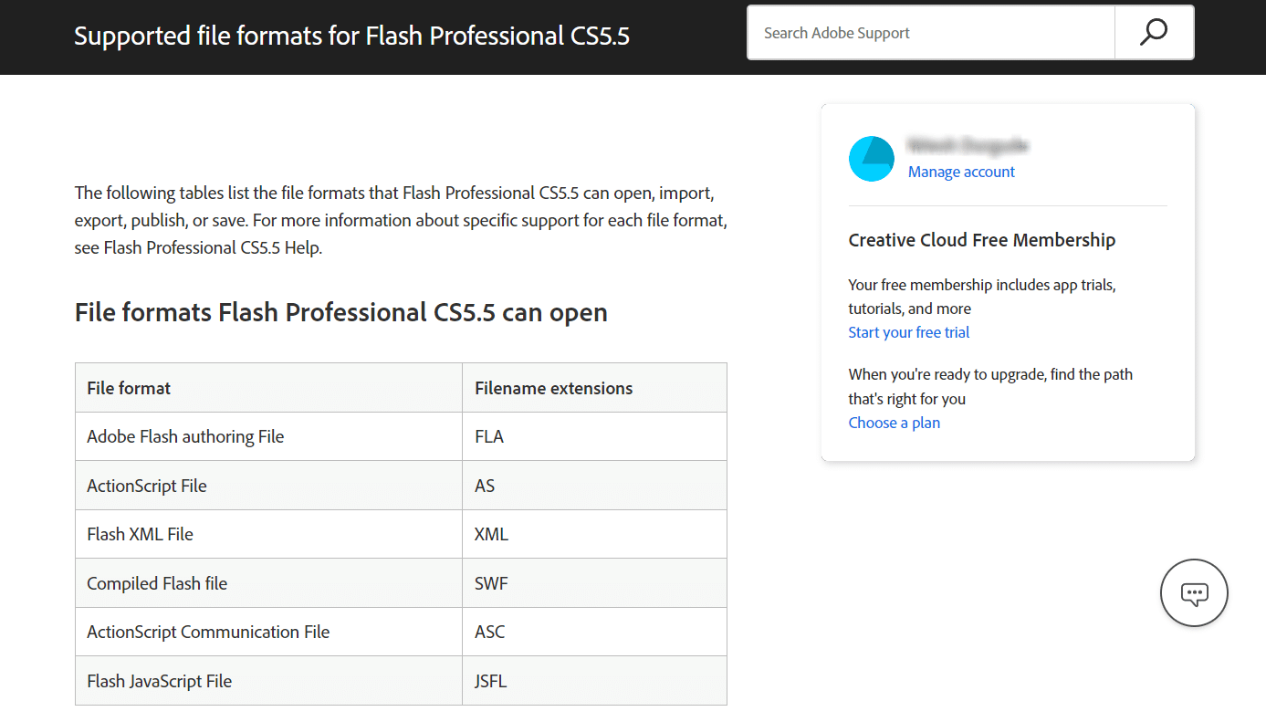This screenshot has width=1266, height=722.
Task: Select the Flash XML File cell
Action: [268, 534]
